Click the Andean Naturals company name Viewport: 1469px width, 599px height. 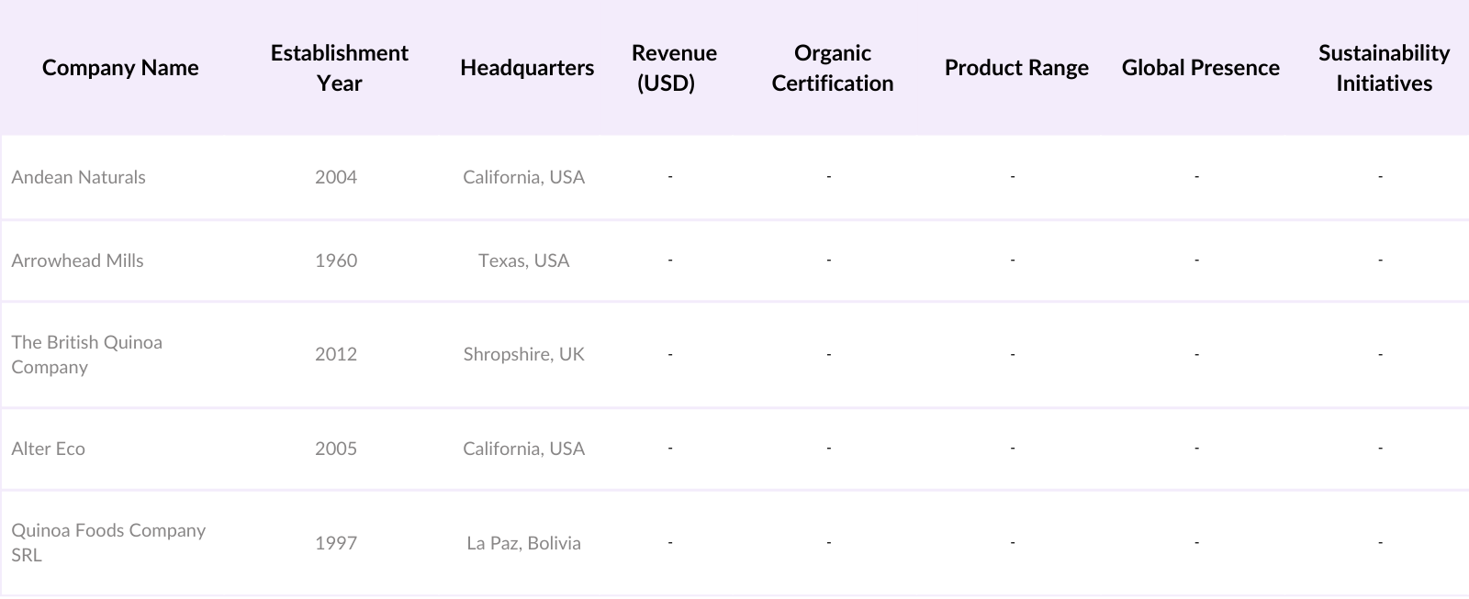click(x=79, y=177)
